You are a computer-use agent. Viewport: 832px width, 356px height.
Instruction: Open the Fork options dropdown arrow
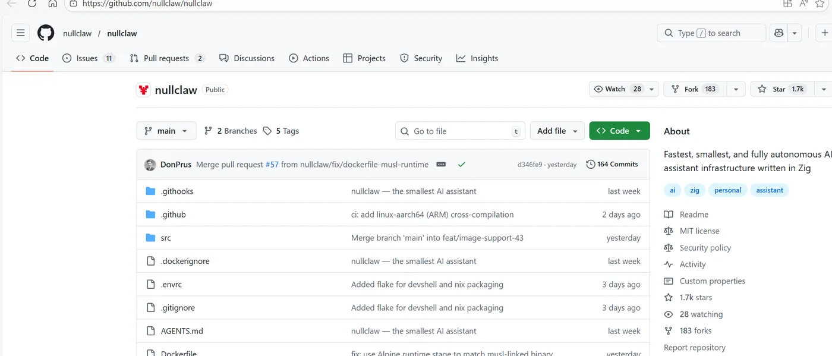tap(736, 89)
